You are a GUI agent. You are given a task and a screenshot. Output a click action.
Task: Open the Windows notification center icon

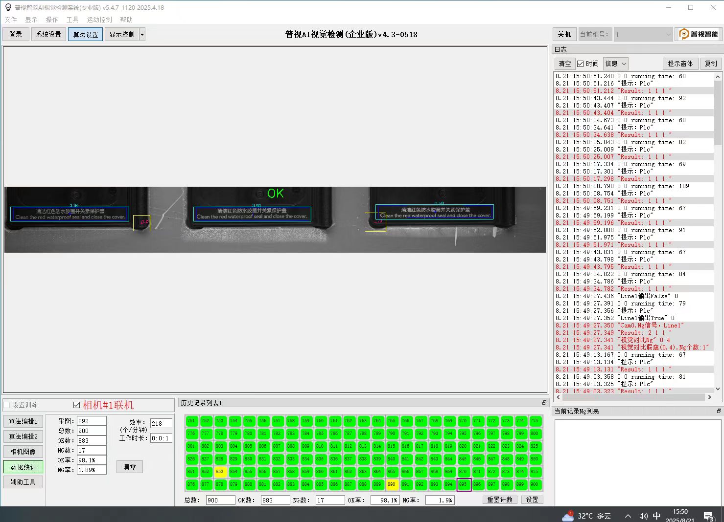point(708,516)
